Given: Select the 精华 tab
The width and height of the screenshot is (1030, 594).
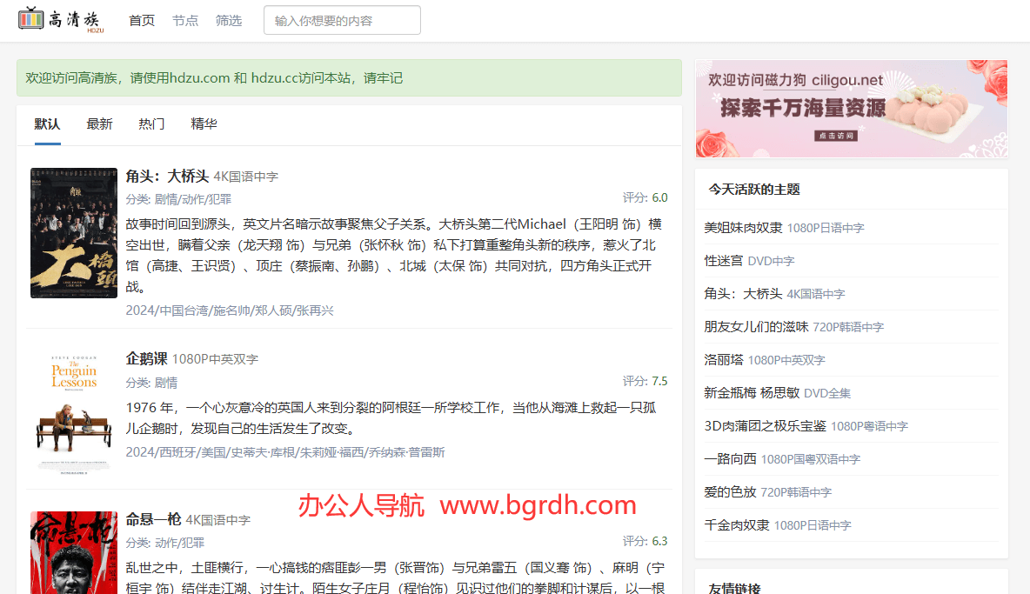Looking at the screenshot, I should [204, 123].
